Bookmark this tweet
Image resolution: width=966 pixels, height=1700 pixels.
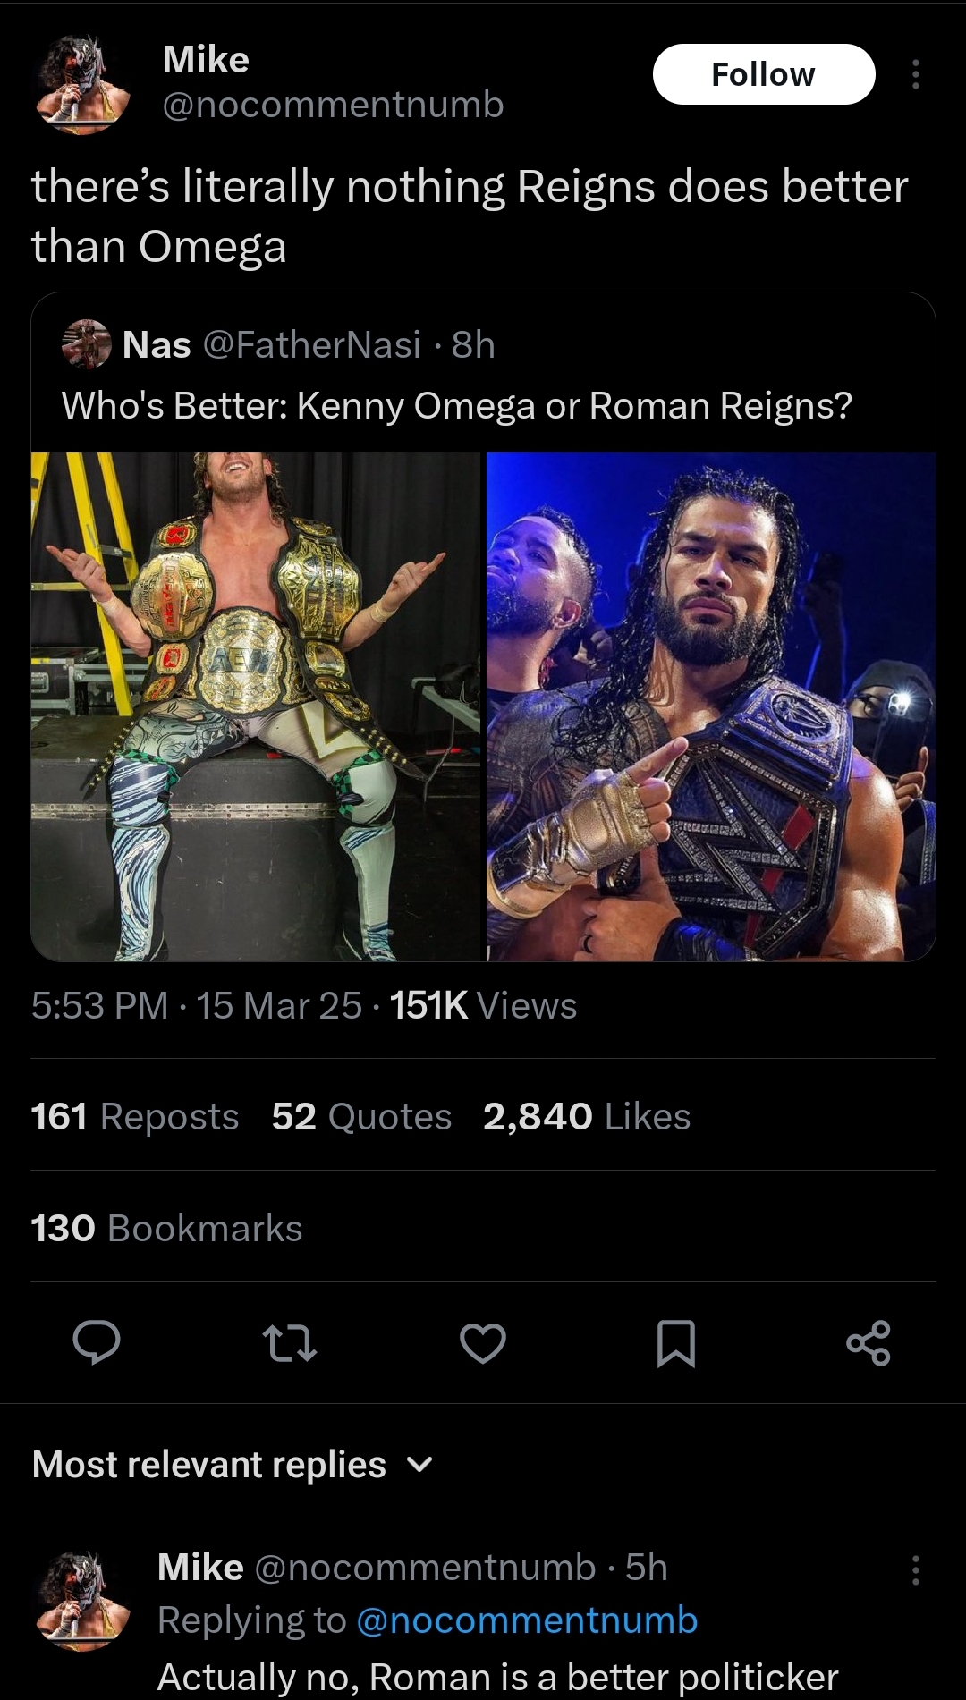(x=675, y=1342)
